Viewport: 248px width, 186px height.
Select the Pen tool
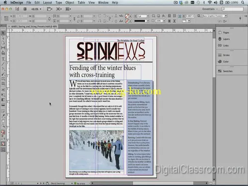click(3, 69)
